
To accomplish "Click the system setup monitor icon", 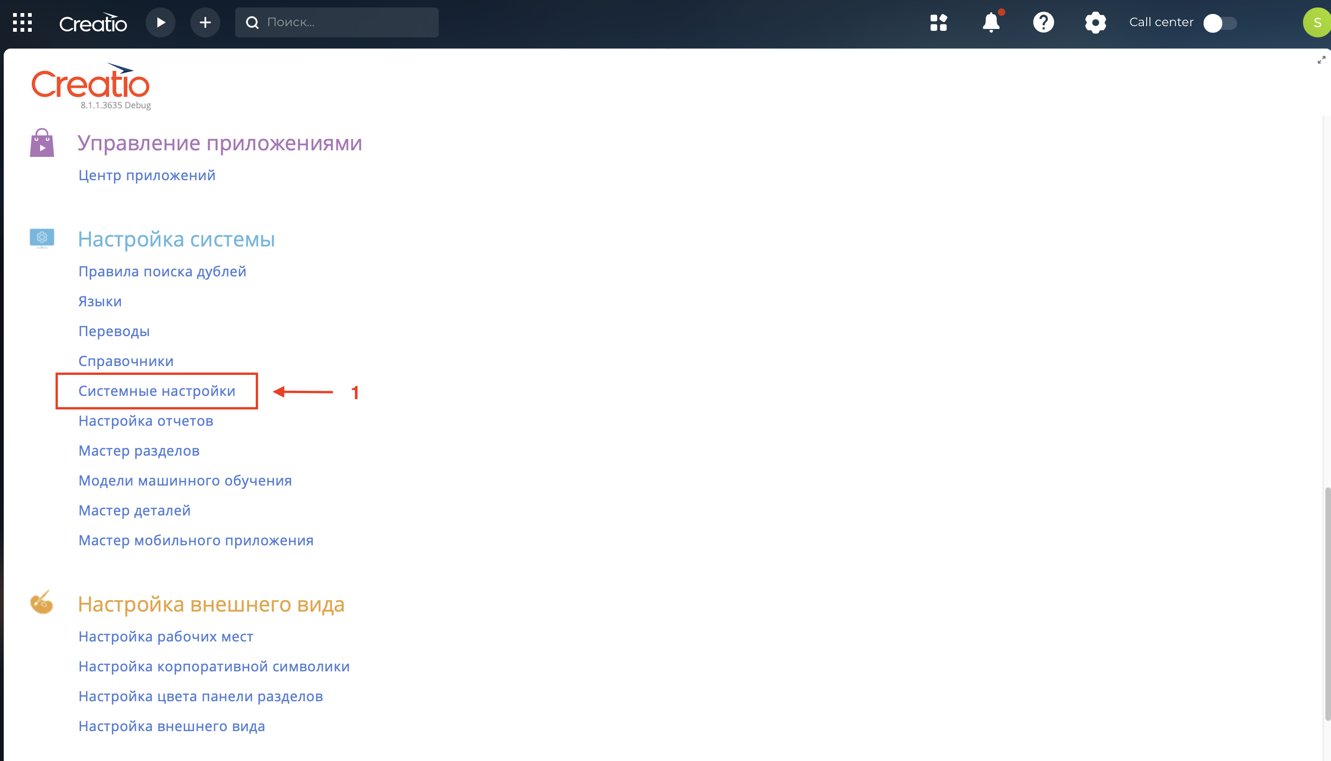I will coord(42,238).
